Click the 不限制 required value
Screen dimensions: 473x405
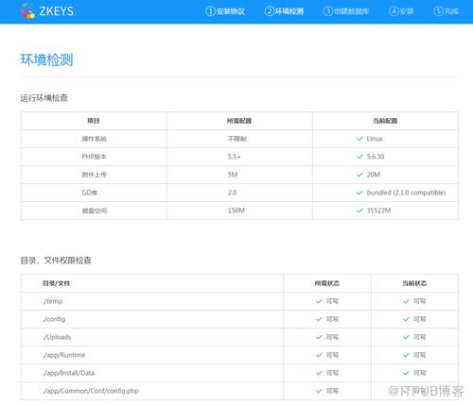click(x=237, y=139)
